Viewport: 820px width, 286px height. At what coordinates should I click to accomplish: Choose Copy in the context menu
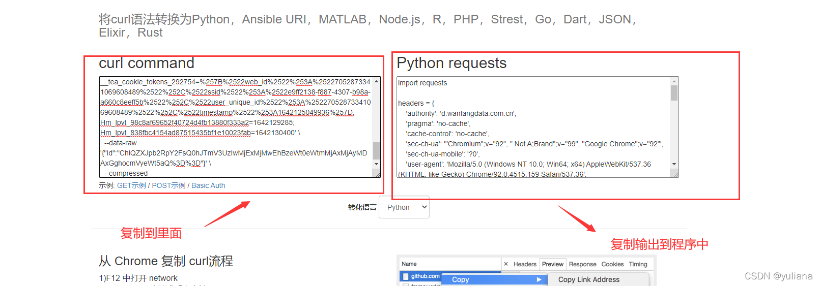[494, 279]
